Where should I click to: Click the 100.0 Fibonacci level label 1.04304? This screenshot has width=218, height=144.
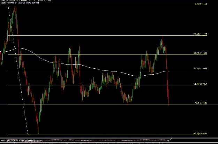200,134
